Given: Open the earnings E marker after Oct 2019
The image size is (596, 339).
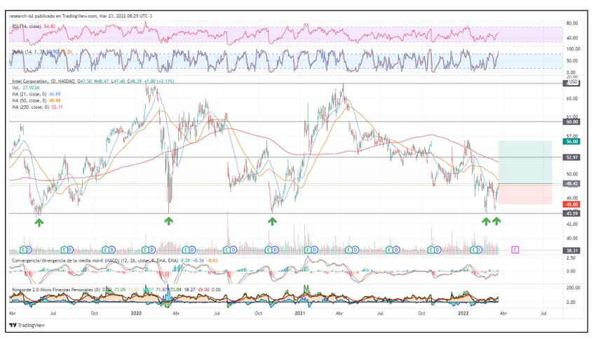Looking at the screenshot, I should 106,250.
